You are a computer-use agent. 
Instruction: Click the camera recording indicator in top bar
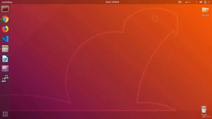click(x=180, y=2)
